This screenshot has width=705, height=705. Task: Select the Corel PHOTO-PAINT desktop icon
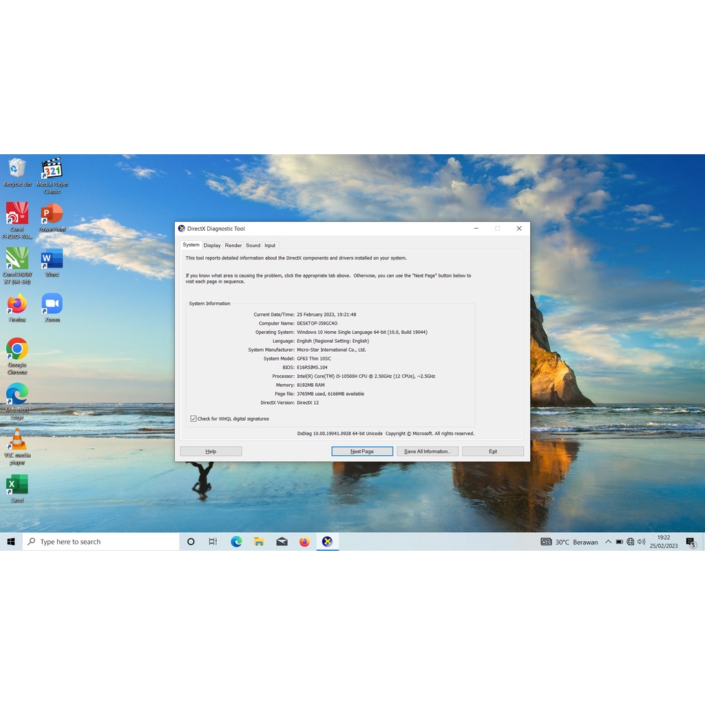[17, 220]
